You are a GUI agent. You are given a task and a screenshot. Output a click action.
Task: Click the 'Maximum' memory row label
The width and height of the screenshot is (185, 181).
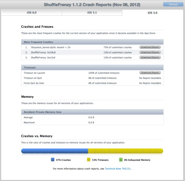tap(29, 123)
